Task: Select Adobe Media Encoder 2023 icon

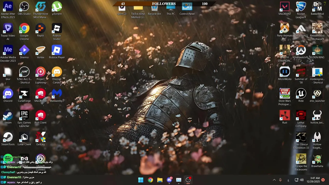Action: [8, 54]
